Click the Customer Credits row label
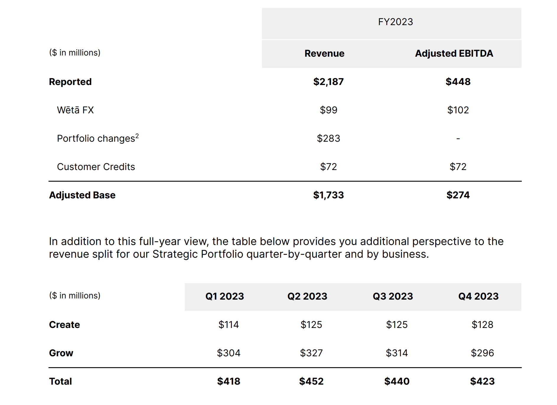 96,167
